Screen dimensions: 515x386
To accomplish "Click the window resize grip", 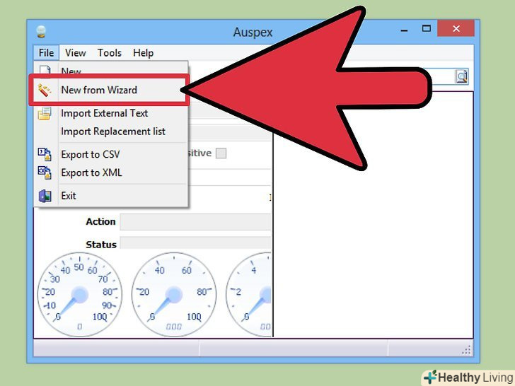I will [x=466, y=350].
